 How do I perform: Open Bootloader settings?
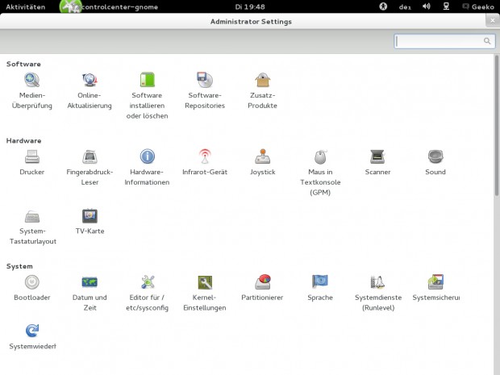[x=32, y=288]
